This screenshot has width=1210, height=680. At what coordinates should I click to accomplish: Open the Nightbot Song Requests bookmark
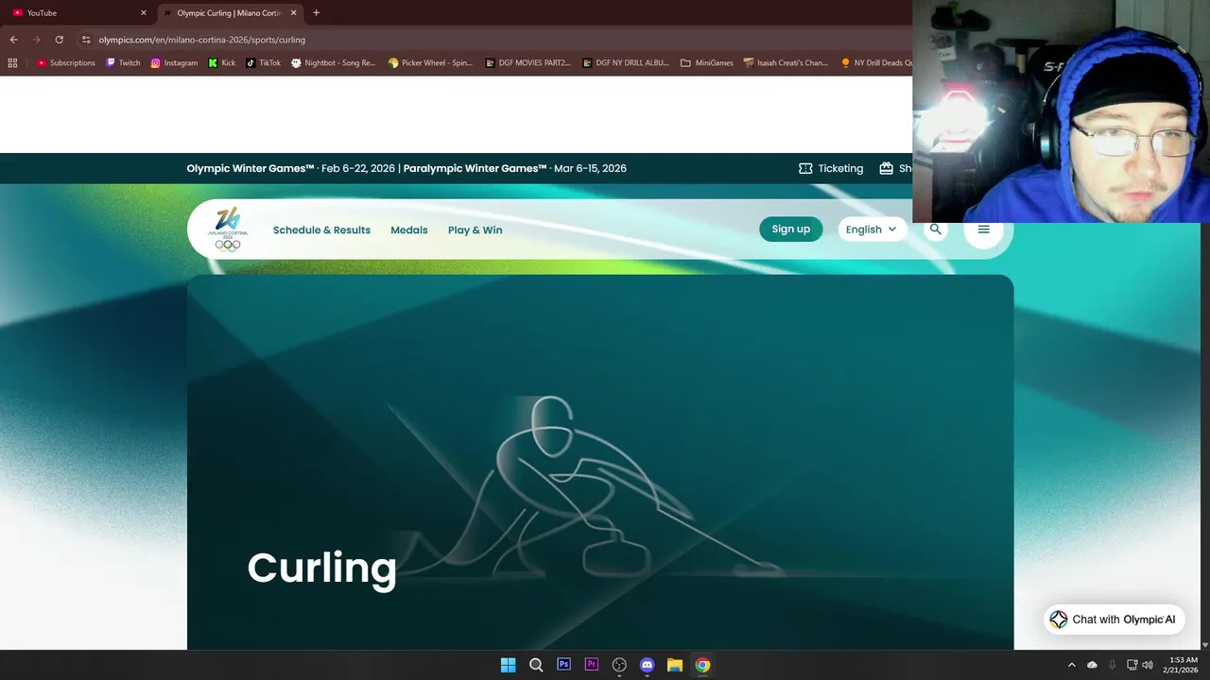pos(334,63)
